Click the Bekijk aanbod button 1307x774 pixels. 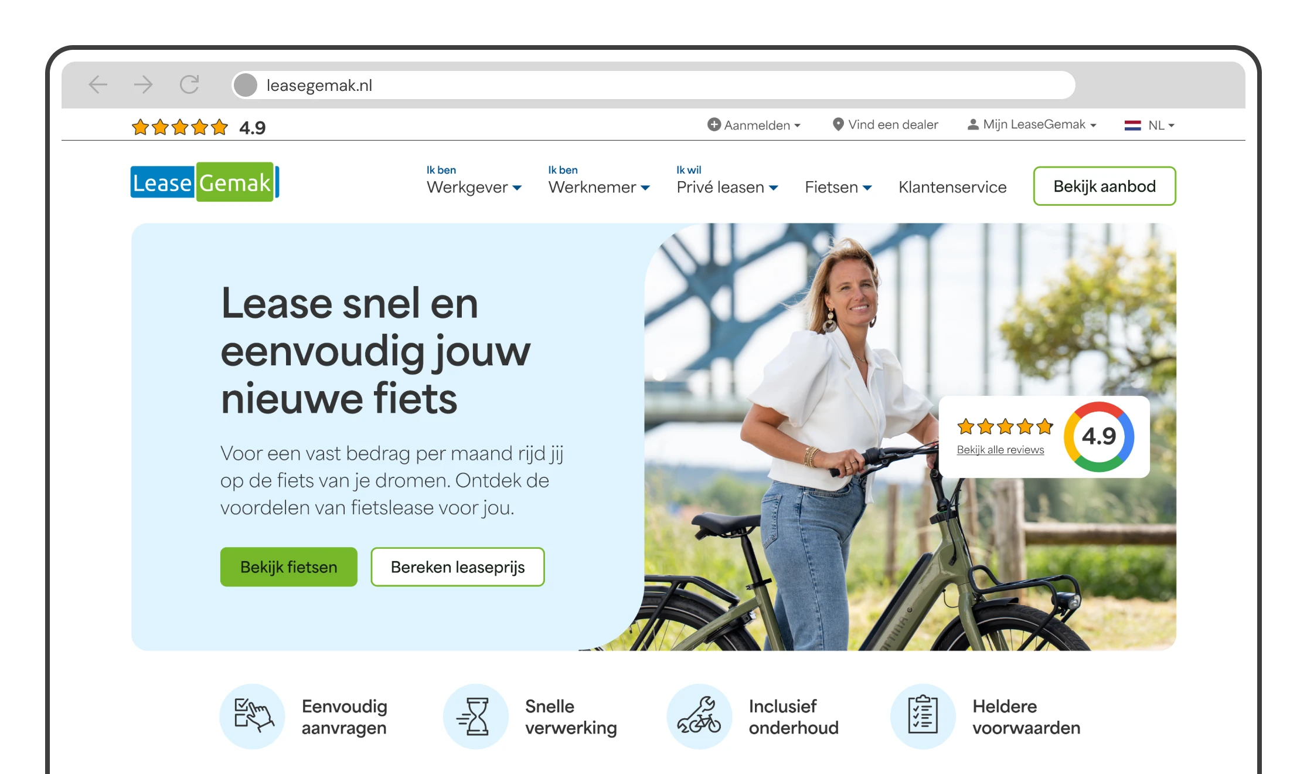point(1105,186)
